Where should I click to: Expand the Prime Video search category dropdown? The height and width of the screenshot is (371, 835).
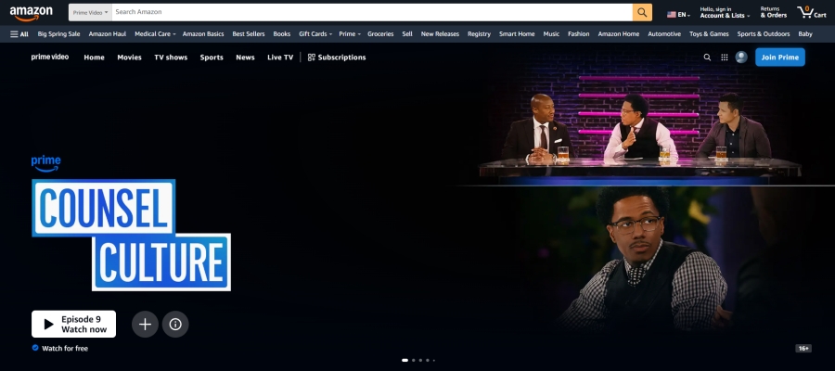[x=90, y=12]
